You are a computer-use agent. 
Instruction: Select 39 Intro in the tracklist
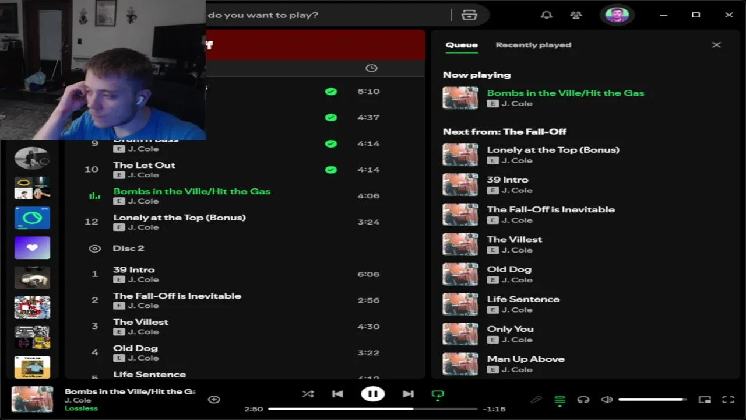click(x=133, y=270)
